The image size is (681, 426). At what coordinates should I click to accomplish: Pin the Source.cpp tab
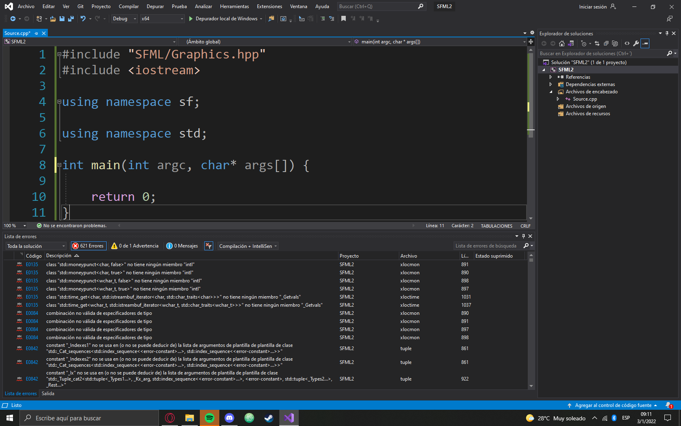36,33
